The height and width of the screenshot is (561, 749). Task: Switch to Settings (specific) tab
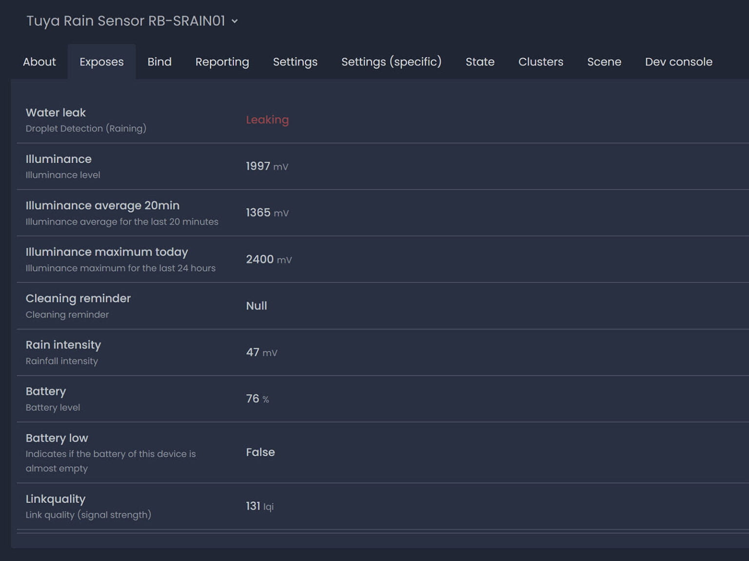[391, 62]
